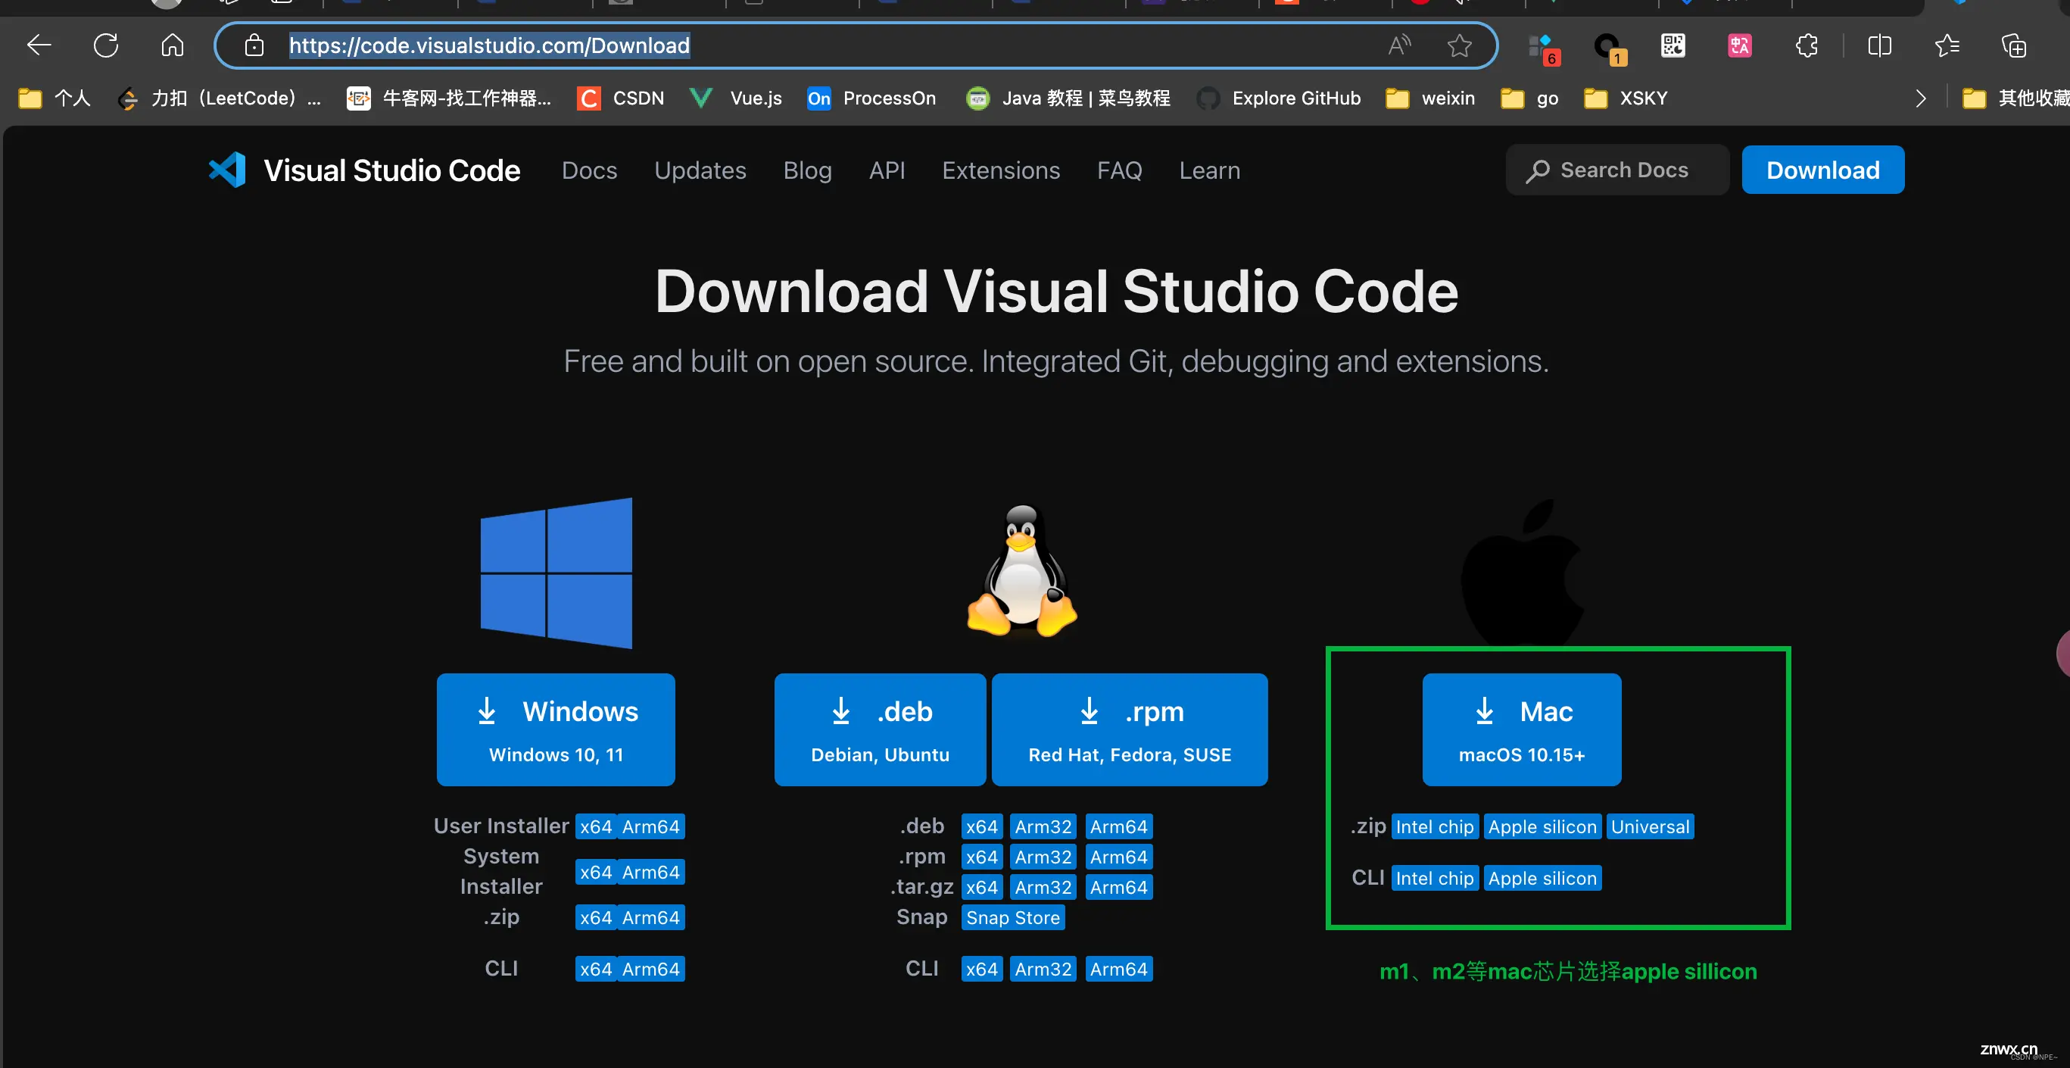Select Windows .zip Arm64 download
The height and width of the screenshot is (1068, 2070).
coord(651,918)
